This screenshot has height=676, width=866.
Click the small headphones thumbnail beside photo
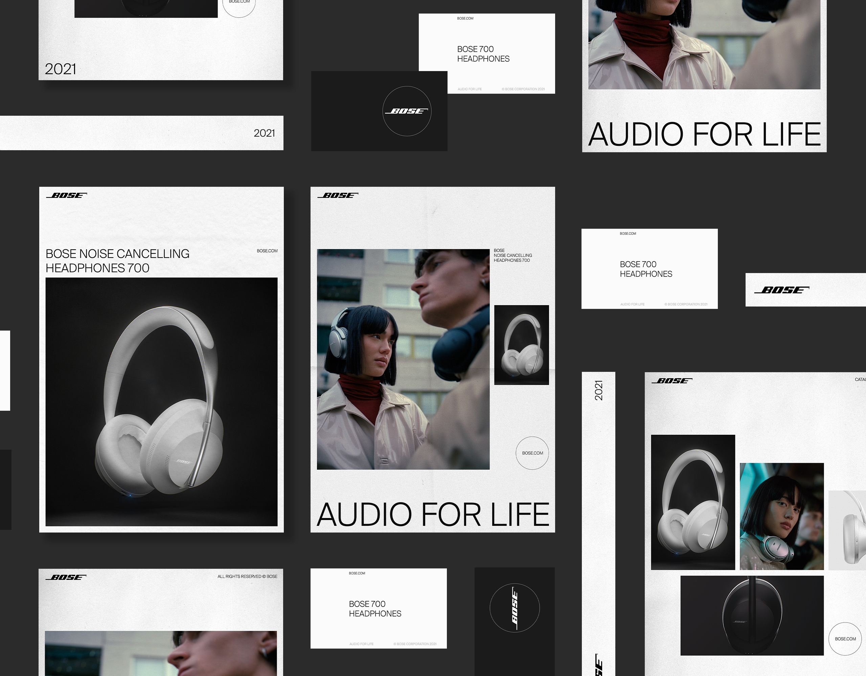coord(521,345)
